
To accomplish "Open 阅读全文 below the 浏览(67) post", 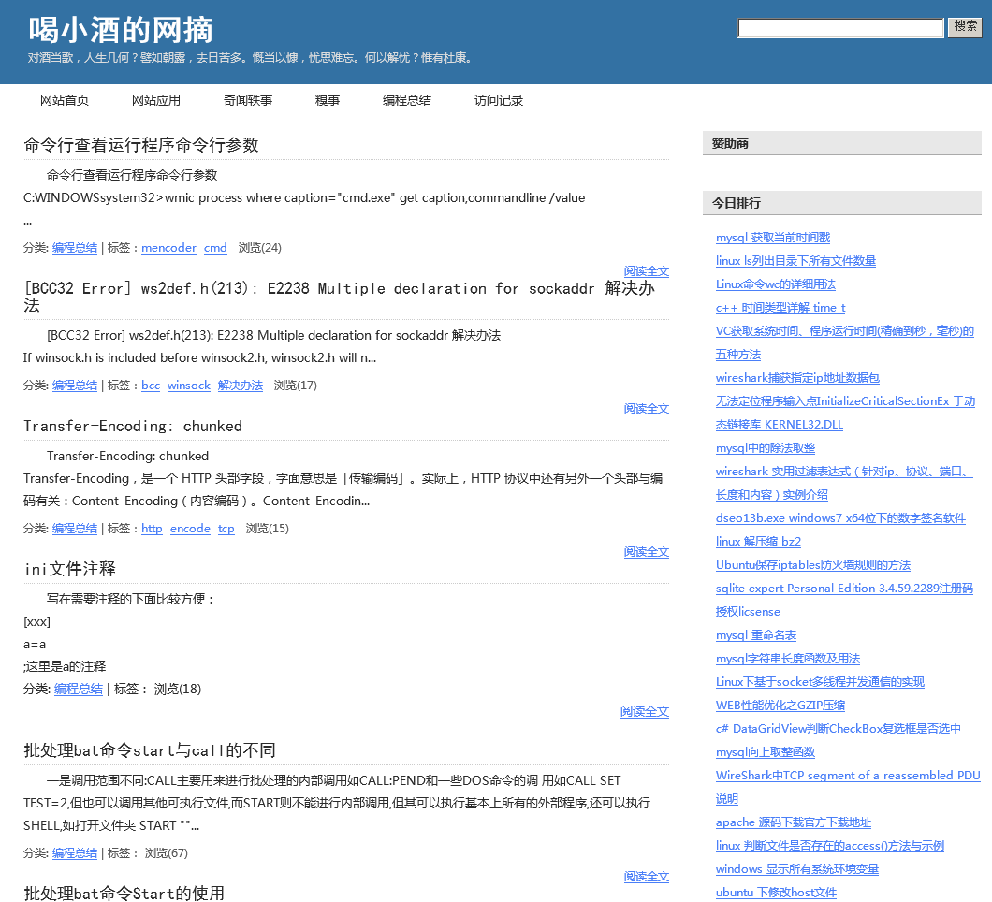I will [x=646, y=876].
